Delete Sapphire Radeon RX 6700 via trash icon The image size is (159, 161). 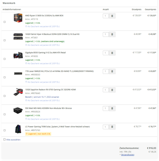pos(112,90)
